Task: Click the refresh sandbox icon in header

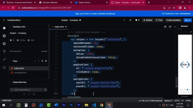Action: tap(124, 20)
